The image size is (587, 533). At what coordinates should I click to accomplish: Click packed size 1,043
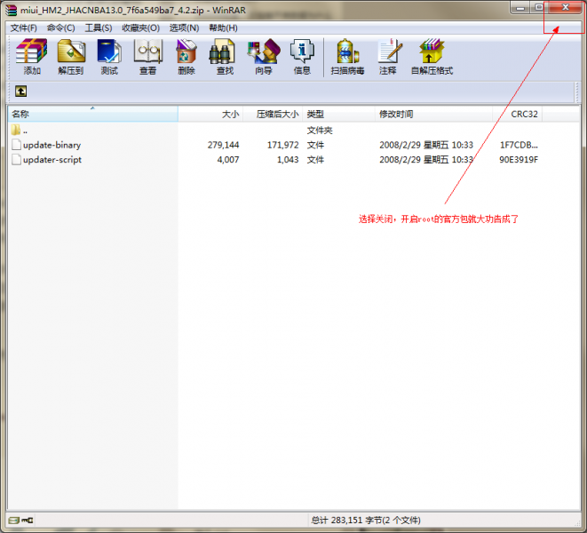[x=288, y=160]
